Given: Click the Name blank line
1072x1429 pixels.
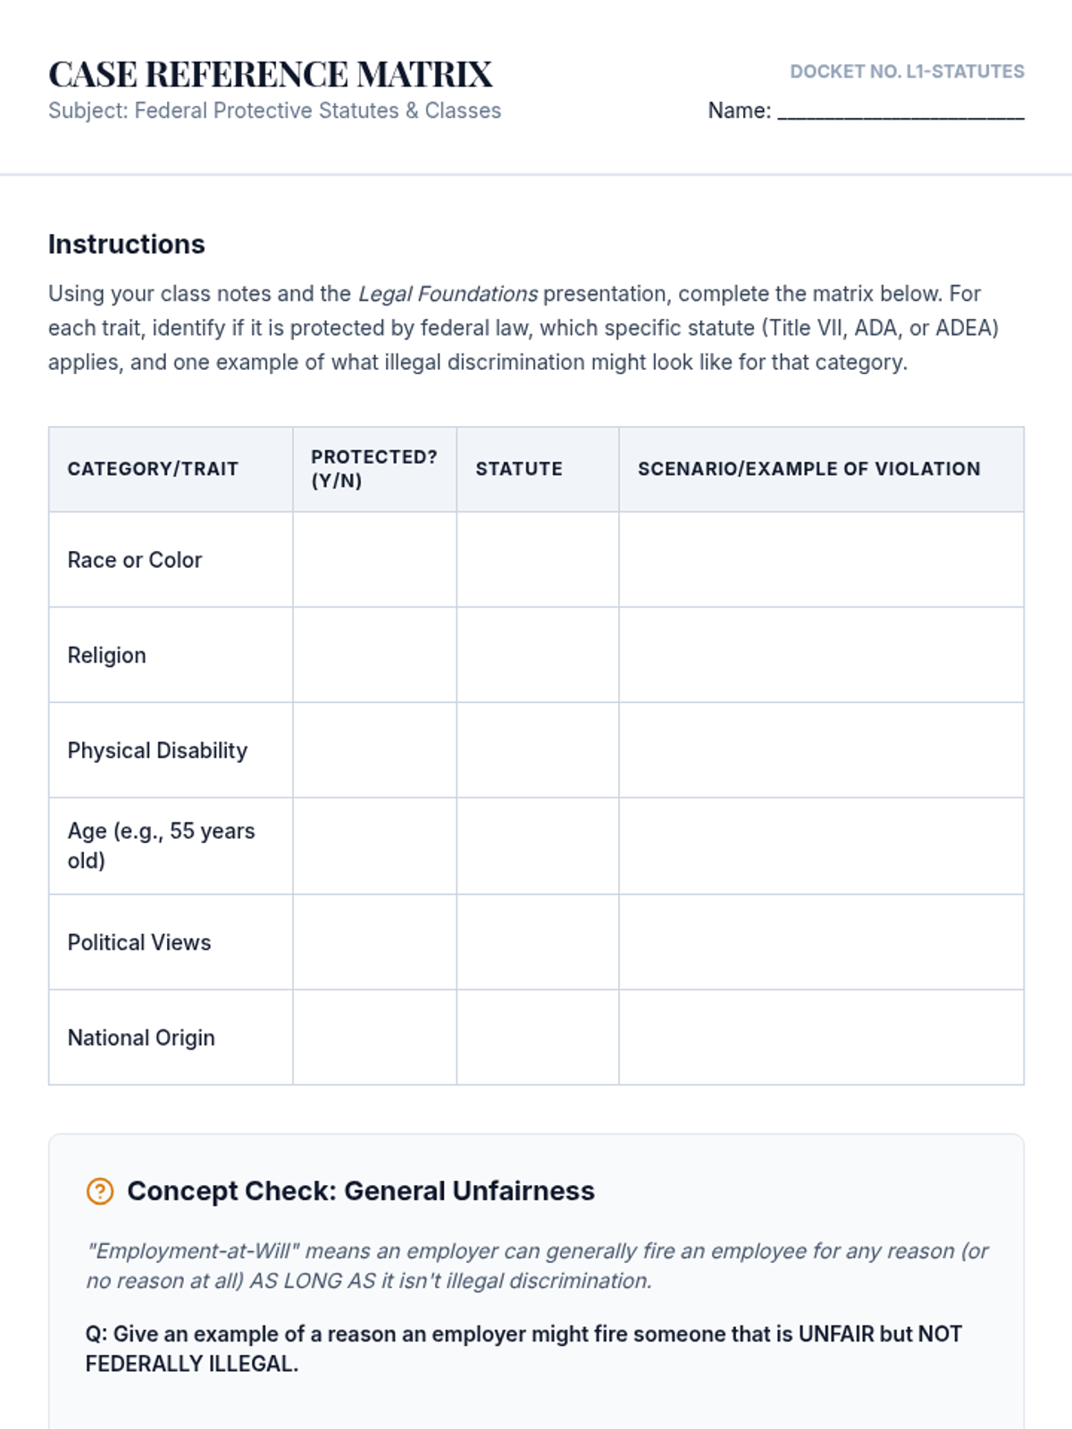Looking at the screenshot, I should click(900, 112).
